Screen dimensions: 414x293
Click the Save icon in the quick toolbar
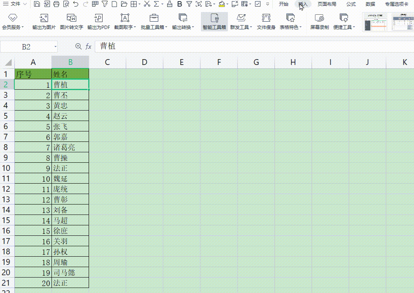[37, 4]
